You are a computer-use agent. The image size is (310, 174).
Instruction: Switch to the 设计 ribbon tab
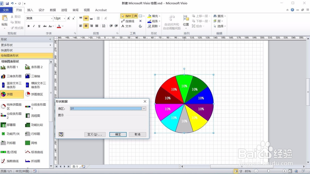[41, 10]
